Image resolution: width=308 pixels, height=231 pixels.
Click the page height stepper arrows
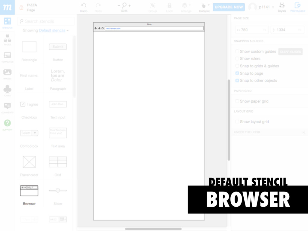274,30
